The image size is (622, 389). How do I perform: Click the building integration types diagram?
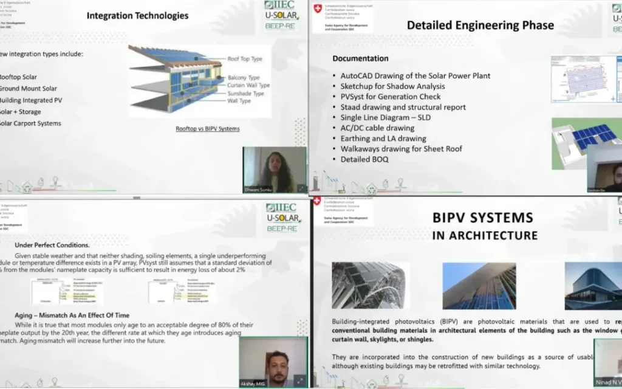click(200, 80)
